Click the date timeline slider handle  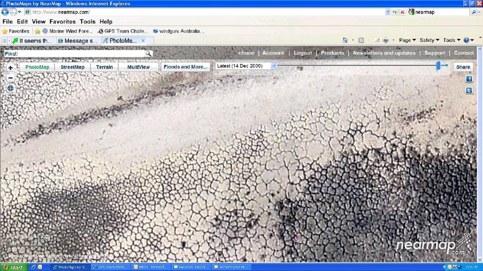pyautogui.click(x=438, y=66)
